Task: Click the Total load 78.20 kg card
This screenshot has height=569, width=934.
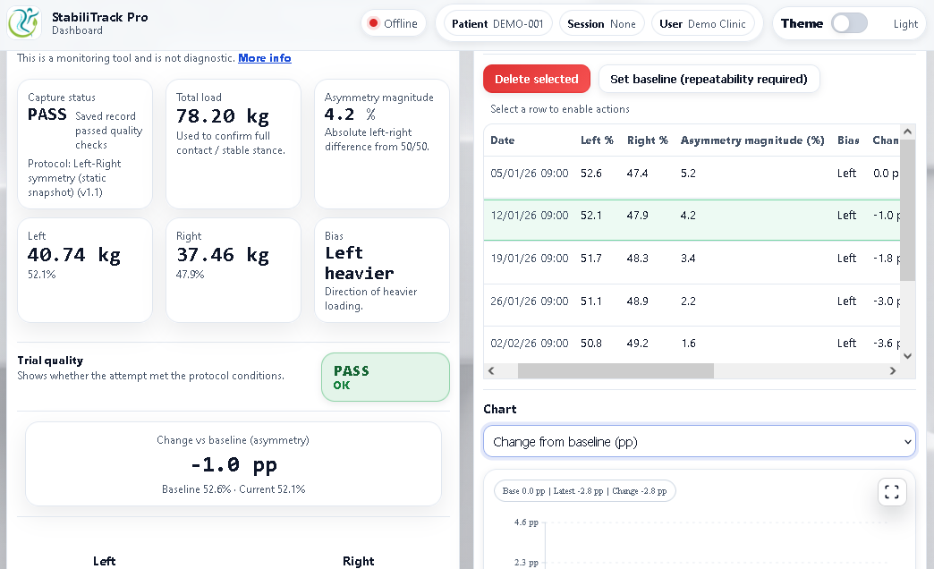Action: tap(233, 144)
